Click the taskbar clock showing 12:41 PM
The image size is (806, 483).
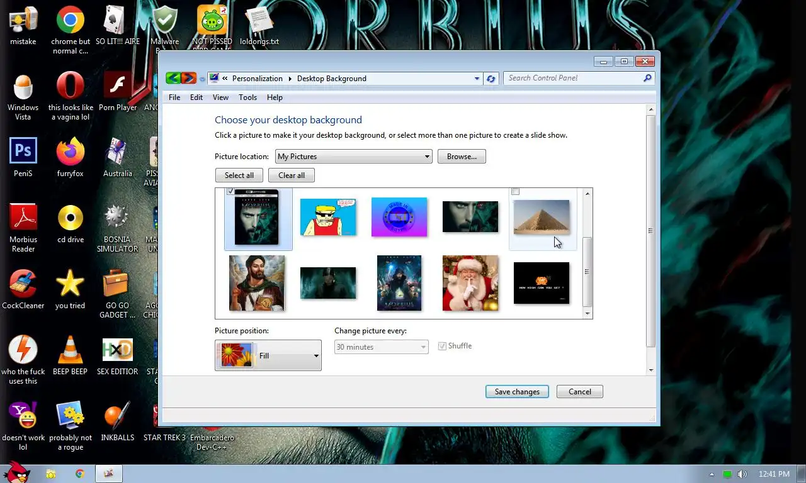point(774,474)
